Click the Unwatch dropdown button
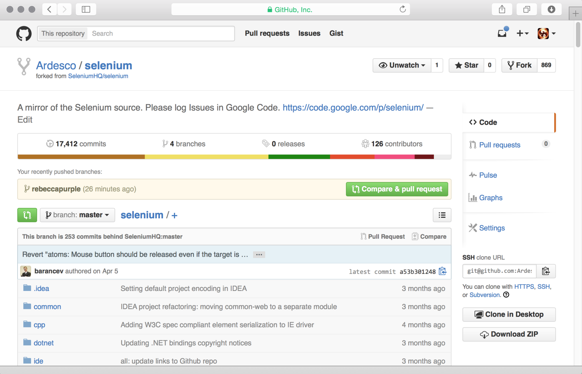This screenshot has width=582, height=374. [402, 65]
